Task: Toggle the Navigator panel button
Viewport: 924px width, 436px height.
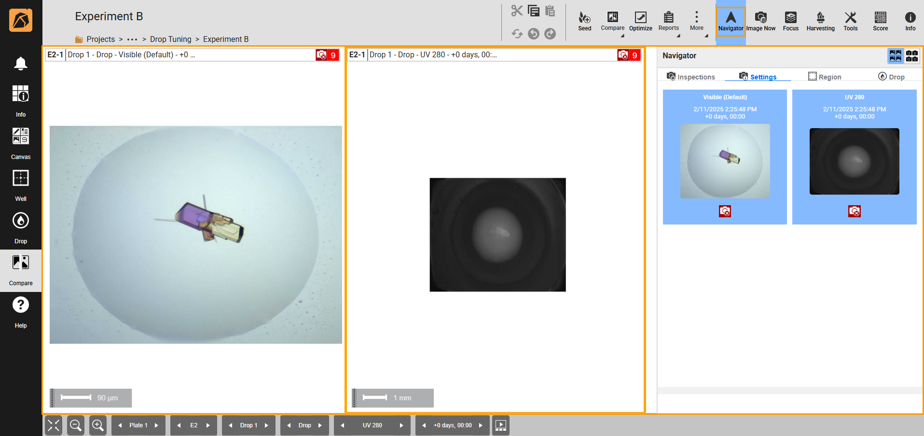Action: (x=731, y=21)
